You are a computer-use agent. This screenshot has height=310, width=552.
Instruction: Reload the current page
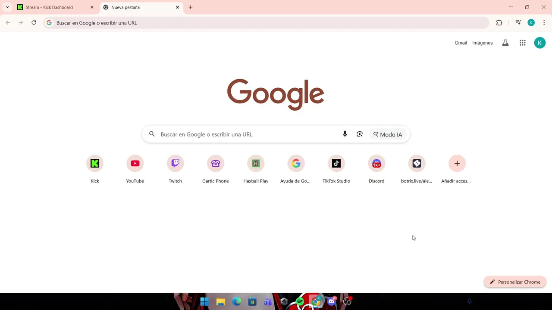pos(34,23)
